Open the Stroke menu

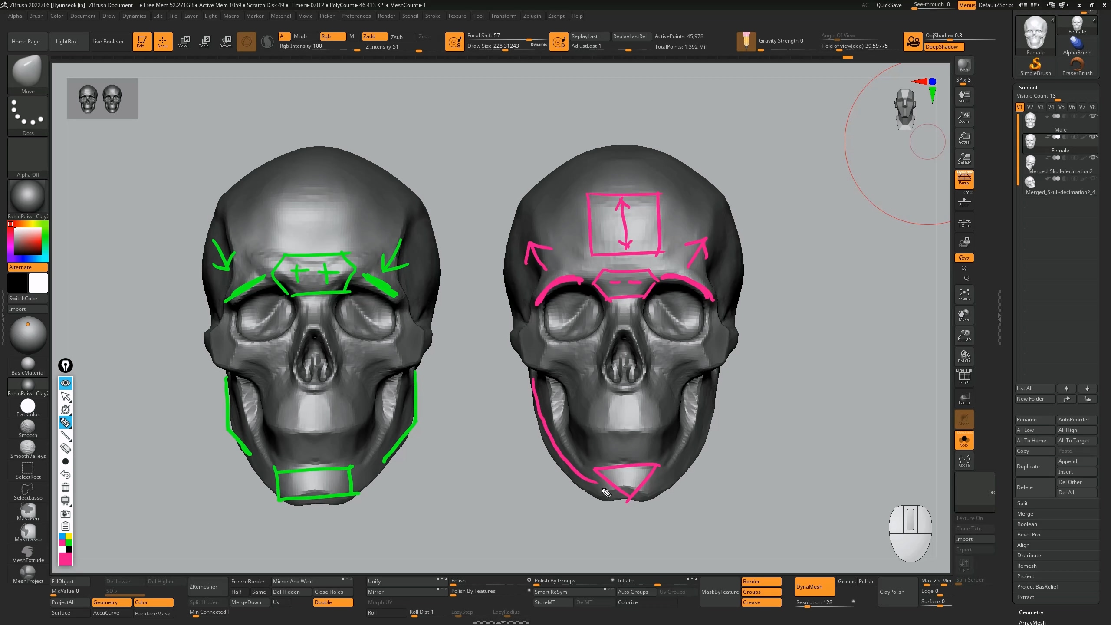tap(432, 16)
